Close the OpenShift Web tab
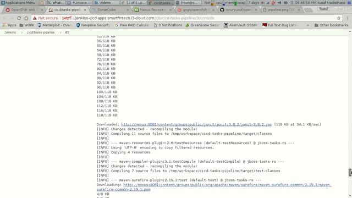This screenshot has width=352, height=198. click(42, 10)
